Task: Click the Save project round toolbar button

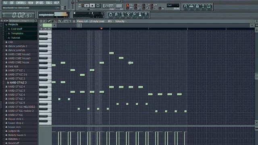Action: pyautogui.click(x=117, y=14)
